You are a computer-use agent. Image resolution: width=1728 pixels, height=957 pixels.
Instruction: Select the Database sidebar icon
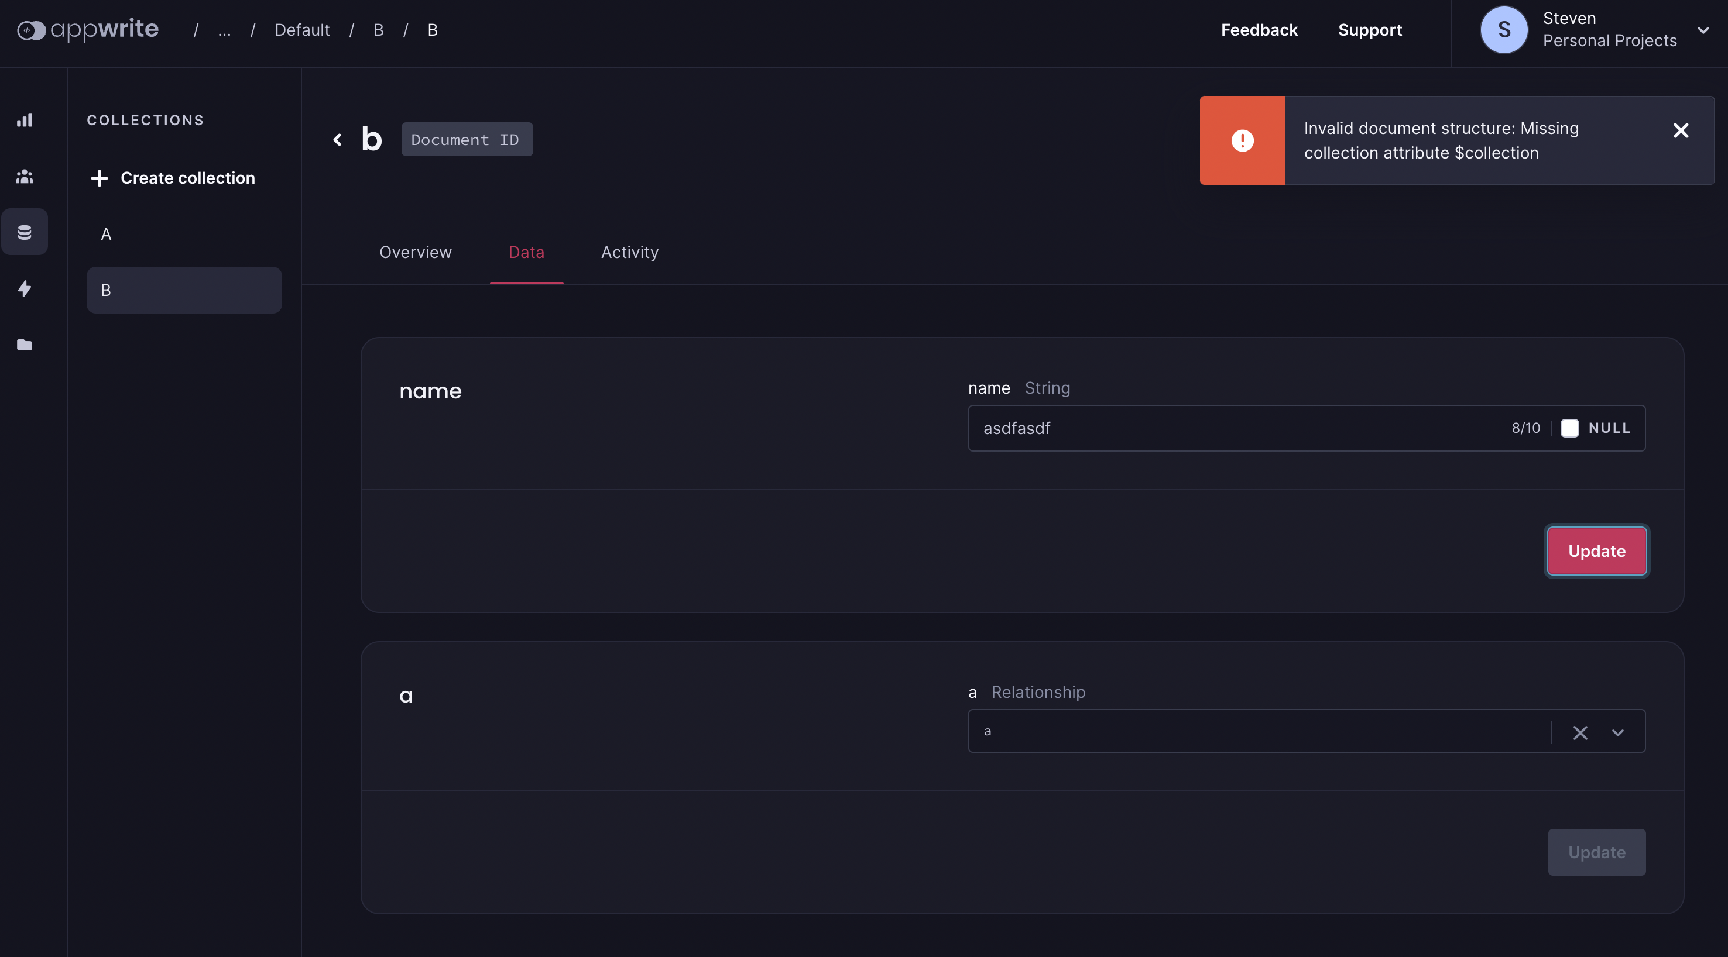[25, 232]
